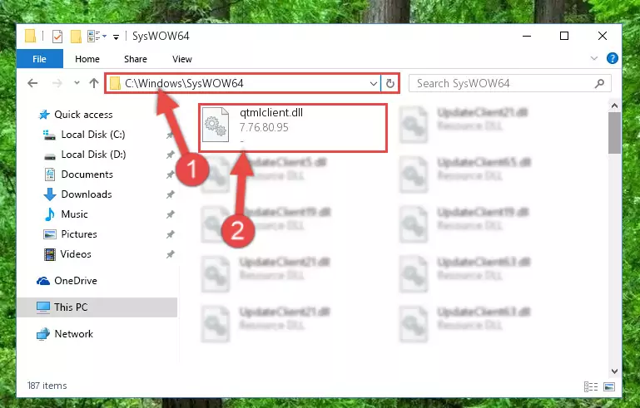Click the search magnifier icon
The image size is (640, 408).
[599, 84]
